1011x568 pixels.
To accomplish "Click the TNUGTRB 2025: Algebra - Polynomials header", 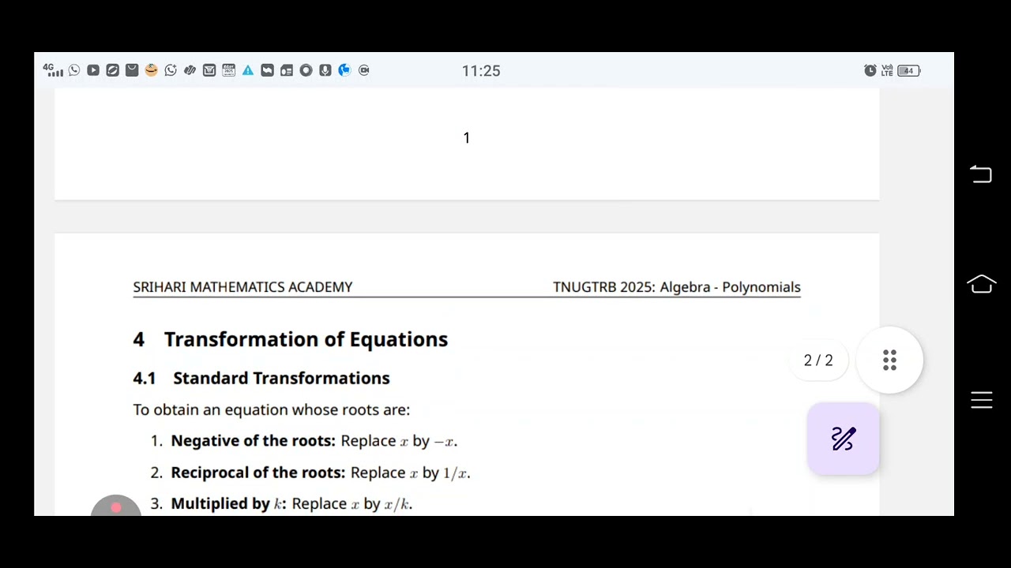I will tap(677, 287).
